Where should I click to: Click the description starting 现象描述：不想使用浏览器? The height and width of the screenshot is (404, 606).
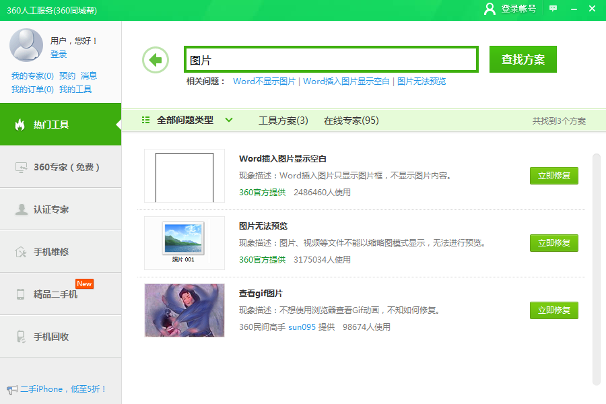point(340,310)
